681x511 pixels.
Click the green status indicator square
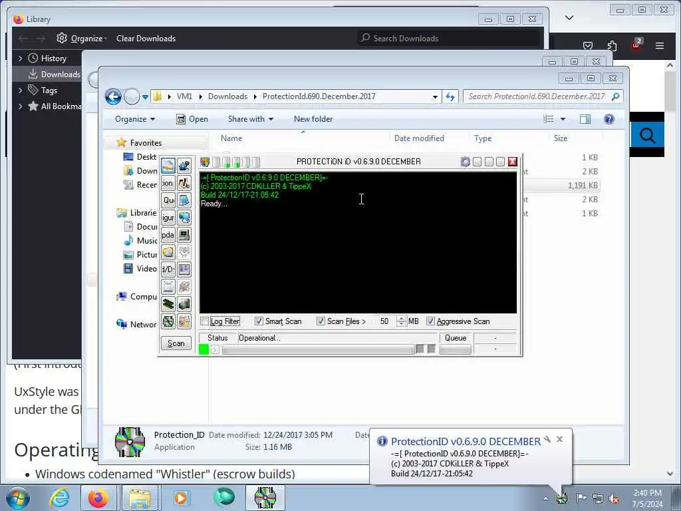204,349
